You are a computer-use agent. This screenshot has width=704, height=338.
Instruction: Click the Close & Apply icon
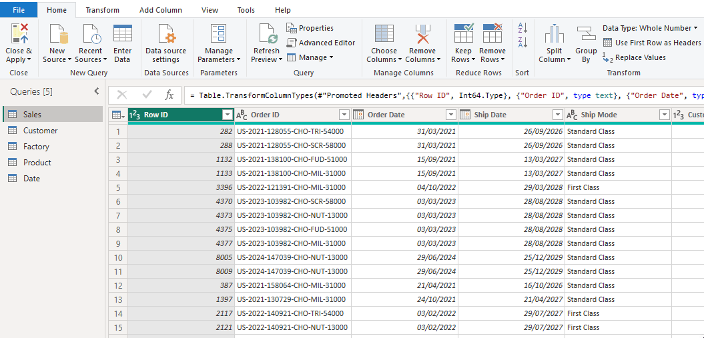[19, 33]
